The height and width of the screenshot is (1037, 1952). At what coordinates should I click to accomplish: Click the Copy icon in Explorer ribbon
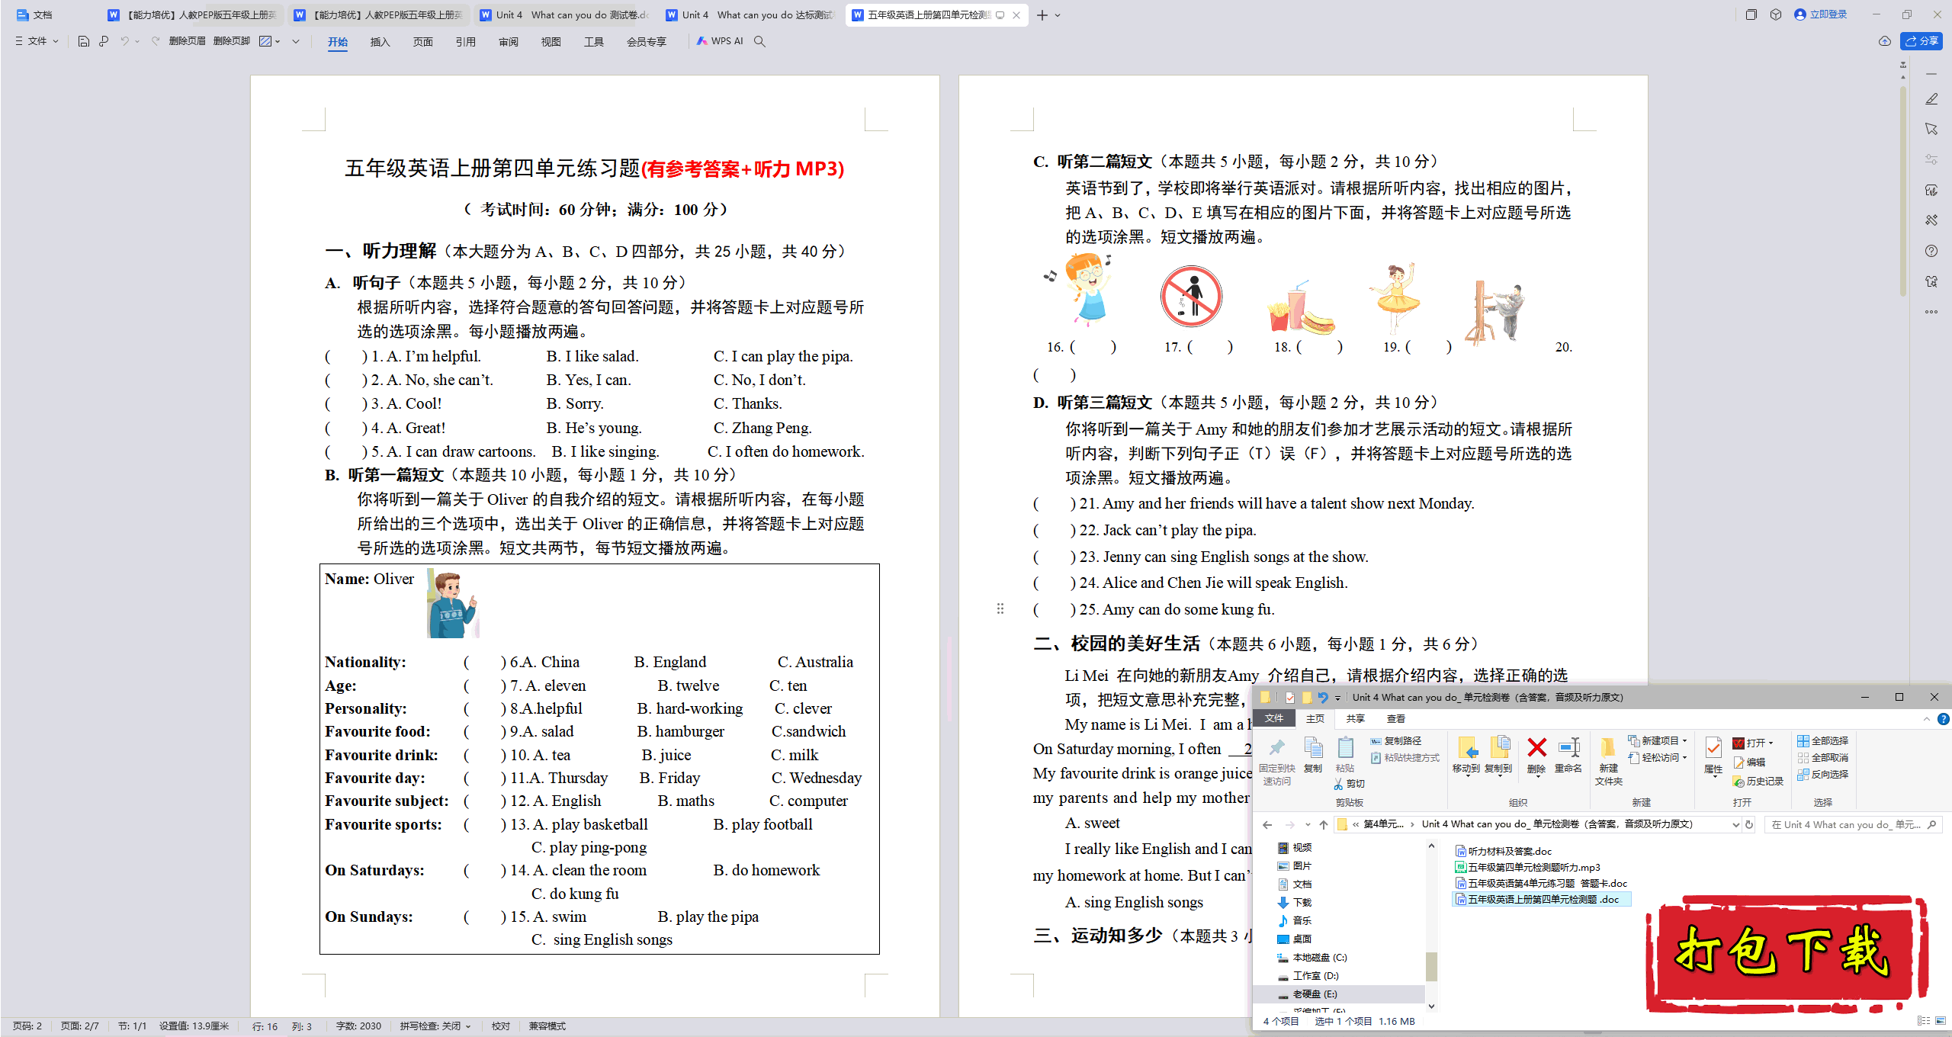1313,754
